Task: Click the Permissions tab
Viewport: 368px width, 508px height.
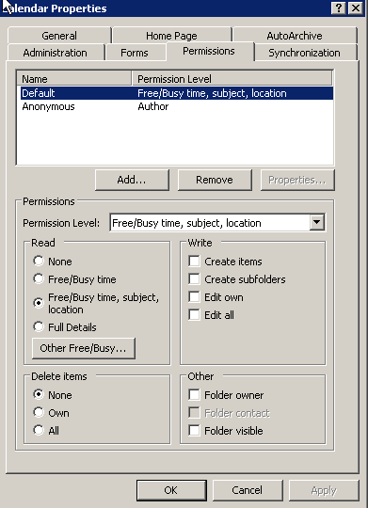Action: click(209, 51)
